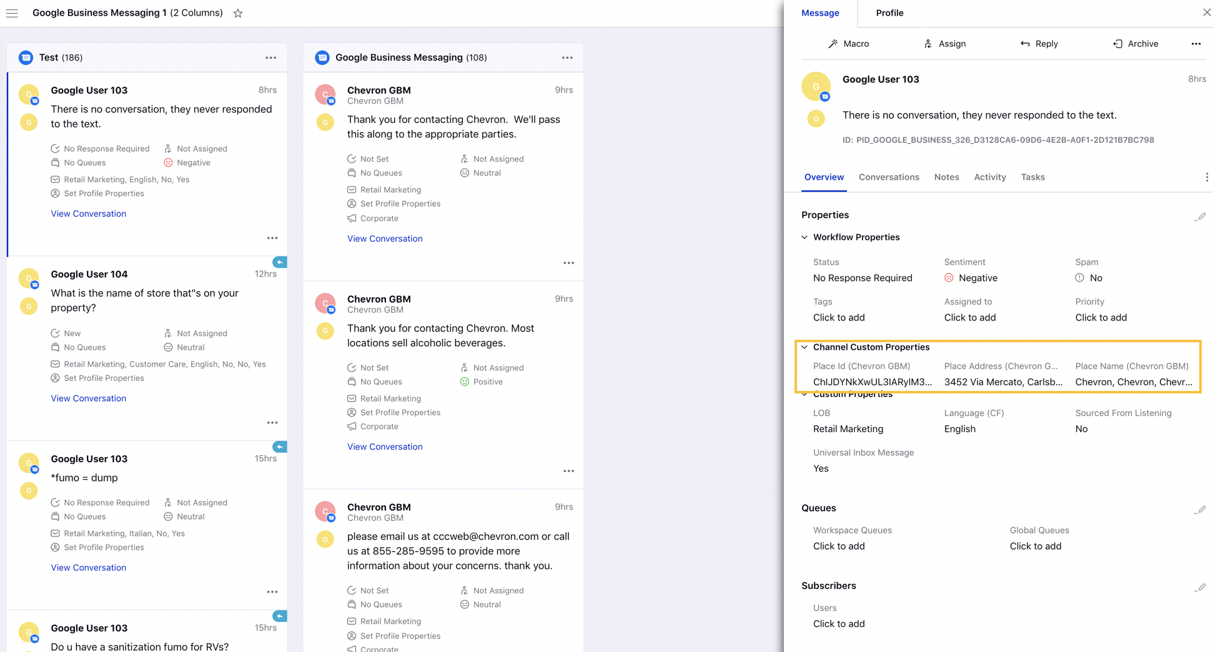Click to add Assigned to
This screenshot has height=652, width=1213.
pos(970,317)
